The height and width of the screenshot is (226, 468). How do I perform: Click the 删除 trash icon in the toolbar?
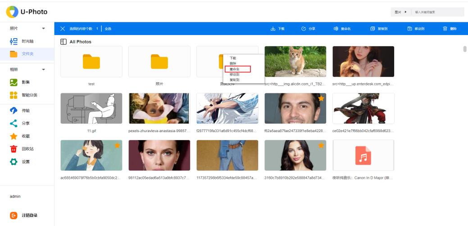click(x=450, y=29)
